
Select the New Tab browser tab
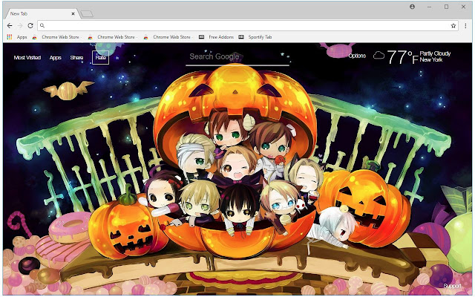click(x=41, y=13)
